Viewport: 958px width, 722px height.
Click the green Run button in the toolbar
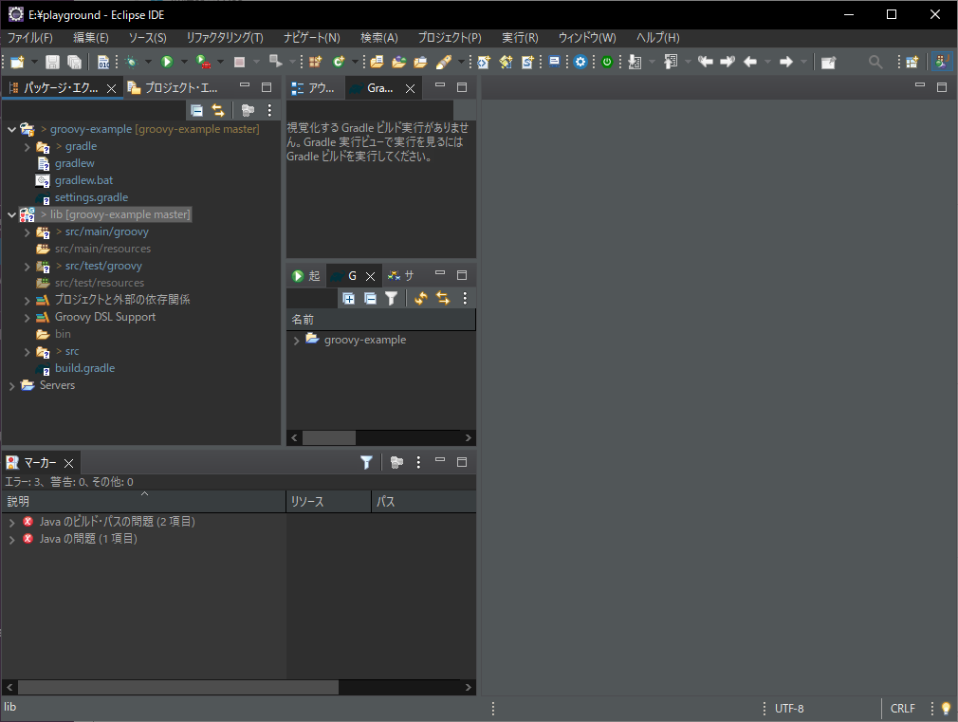167,62
